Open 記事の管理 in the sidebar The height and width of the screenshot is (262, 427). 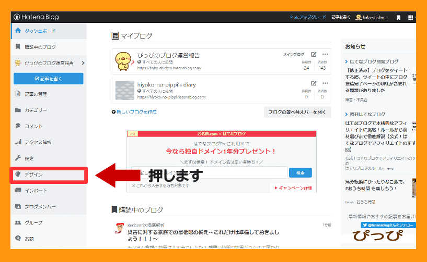pyautogui.click(x=49, y=94)
